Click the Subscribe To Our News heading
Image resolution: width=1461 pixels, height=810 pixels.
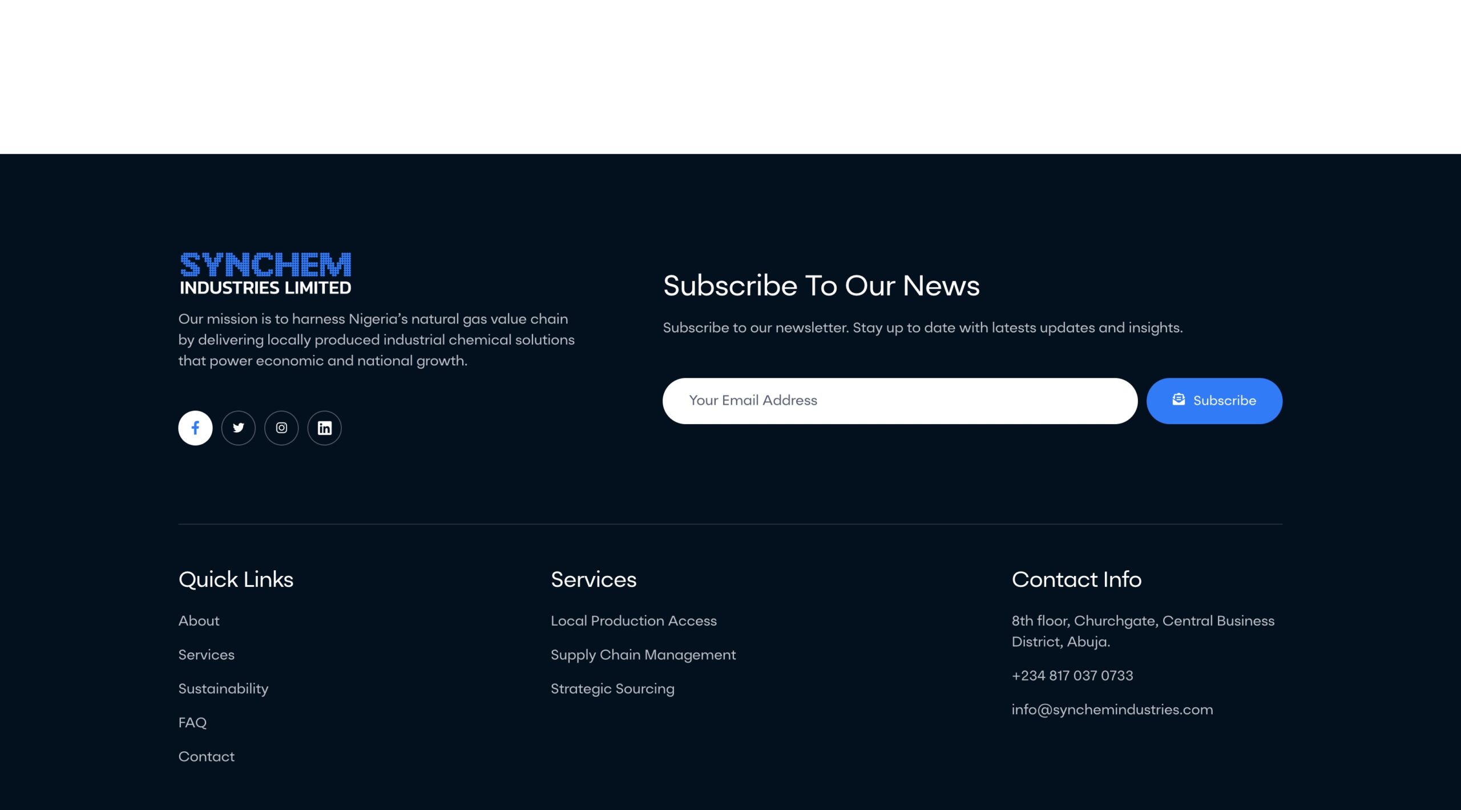coord(821,285)
